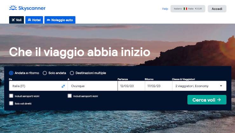This screenshot has height=133, width=235.
Task: Swap origin and destination arrows icon
Action: click(x=63, y=86)
